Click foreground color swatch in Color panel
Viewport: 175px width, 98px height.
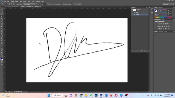click(155, 10)
